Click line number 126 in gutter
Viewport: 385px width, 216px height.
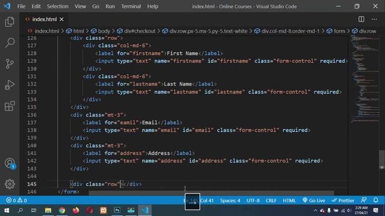click(32, 38)
